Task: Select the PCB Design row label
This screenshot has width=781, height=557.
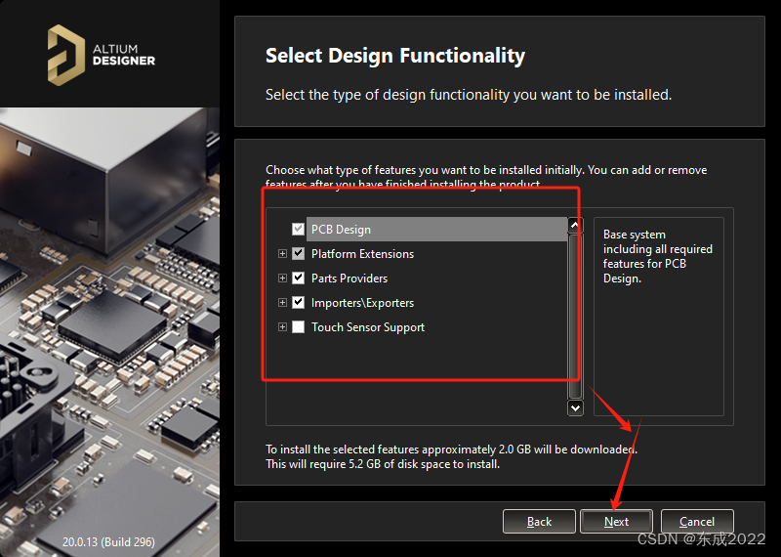Action: coord(341,230)
